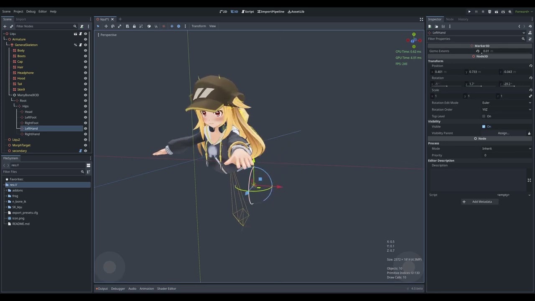The height and width of the screenshot is (301, 535).
Task: Toggle Use Local Space cube icon
Action: coord(149,26)
